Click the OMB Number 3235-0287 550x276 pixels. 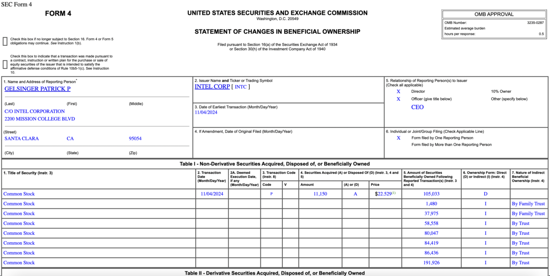click(x=535, y=23)
